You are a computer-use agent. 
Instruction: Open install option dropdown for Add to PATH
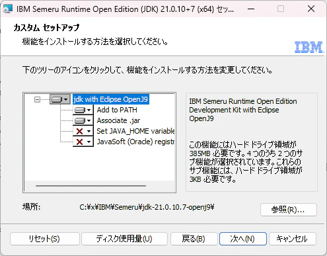[x=83, y=110]
